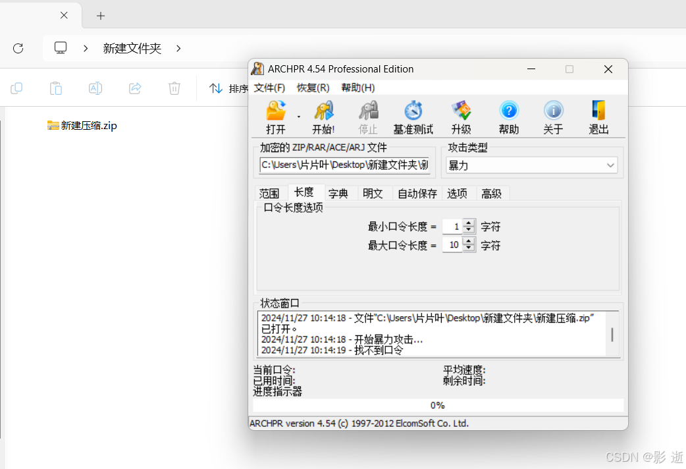Click the Copy icon in Explorer toolbar
686x469 pixels.
pyautogui.click(x=16, y=88)
